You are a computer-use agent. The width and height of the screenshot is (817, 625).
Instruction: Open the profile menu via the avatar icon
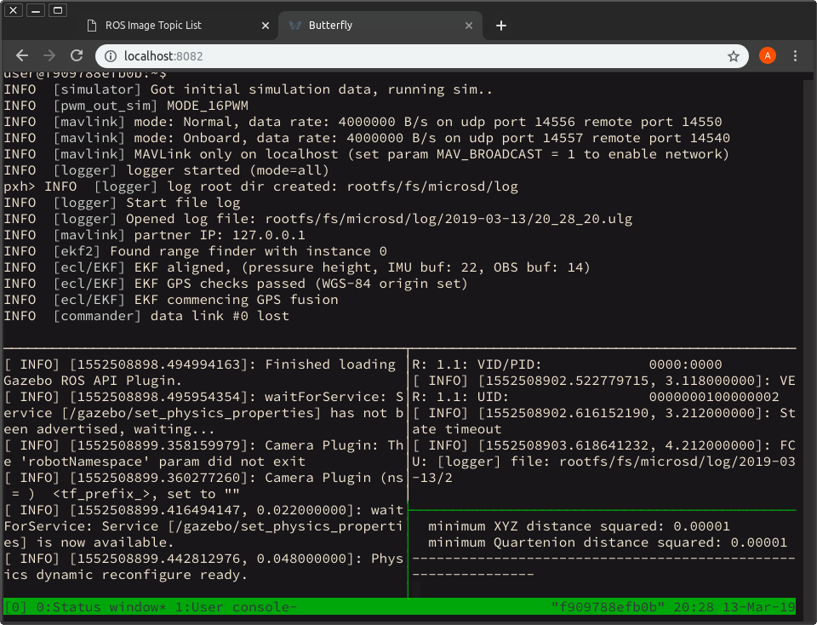click(x=767, y=55)
